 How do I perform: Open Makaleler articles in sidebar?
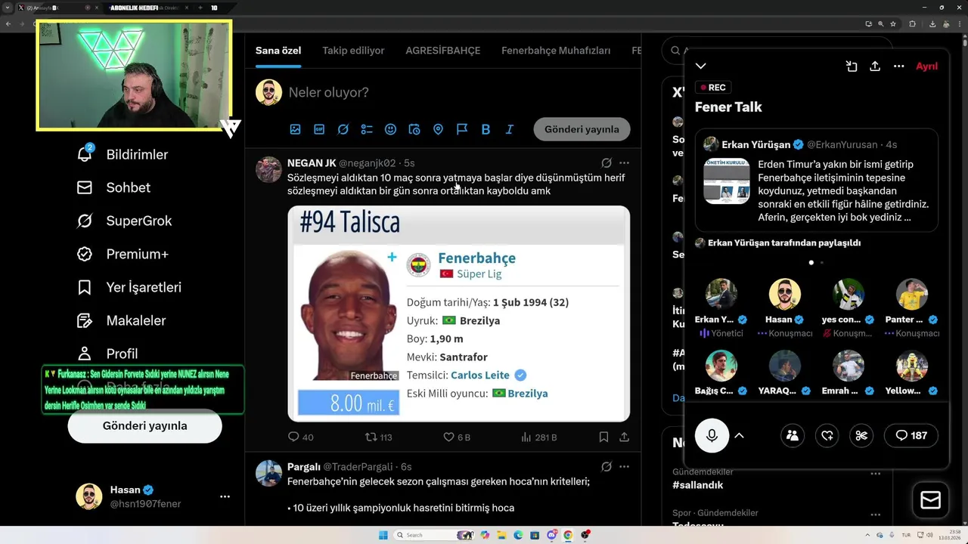tap(121, 320)
